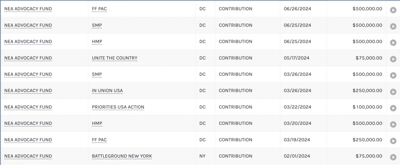400x165 pixels.
Task: Open the BATTLEGROUND NEW YORK link
Action: 122,156
